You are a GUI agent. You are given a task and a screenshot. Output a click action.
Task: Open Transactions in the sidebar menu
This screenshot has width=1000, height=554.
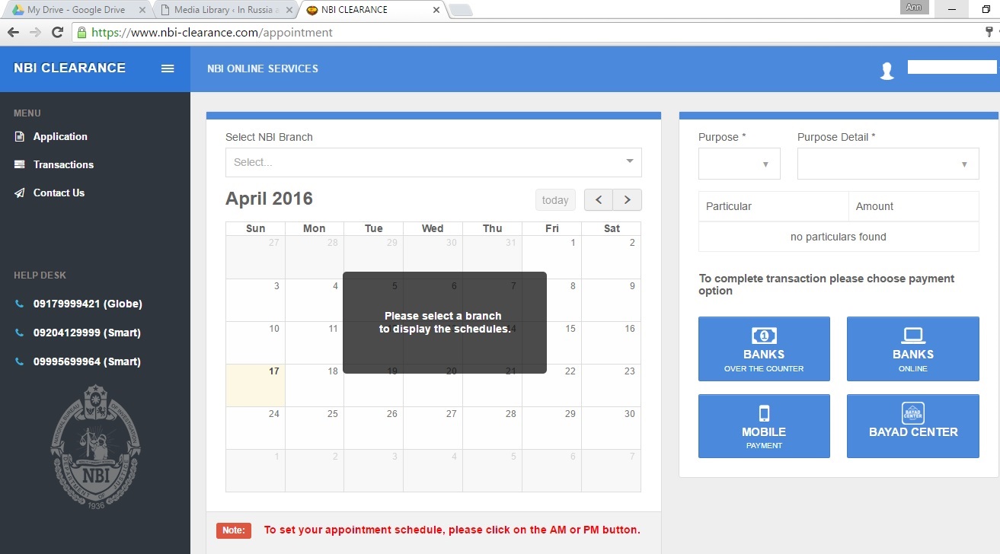(63, 164)
